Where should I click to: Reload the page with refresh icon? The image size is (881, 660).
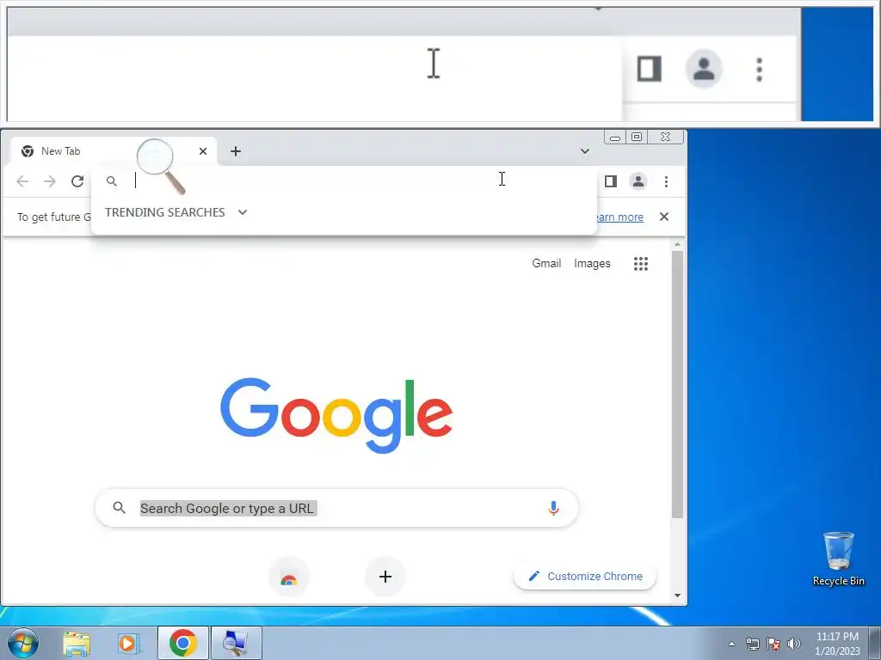(77, 181)
